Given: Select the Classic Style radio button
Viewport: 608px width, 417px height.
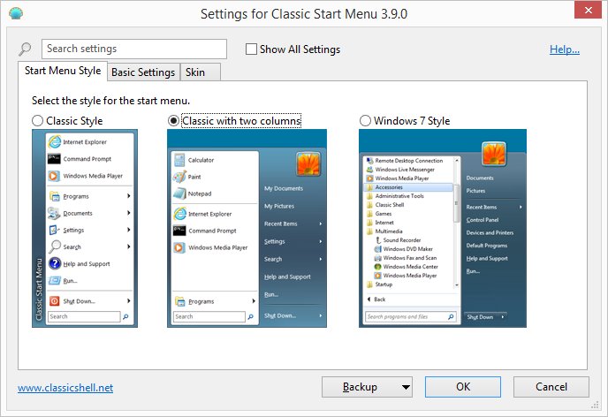Looking at the screenshot, I should tap(37, 120).
